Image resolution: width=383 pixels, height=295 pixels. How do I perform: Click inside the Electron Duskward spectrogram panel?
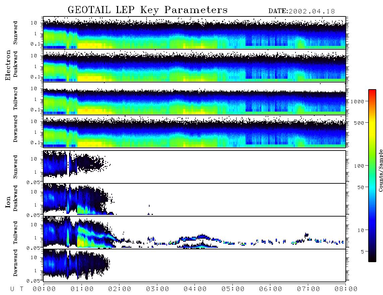pyautogui.click(x=195, y=65)
